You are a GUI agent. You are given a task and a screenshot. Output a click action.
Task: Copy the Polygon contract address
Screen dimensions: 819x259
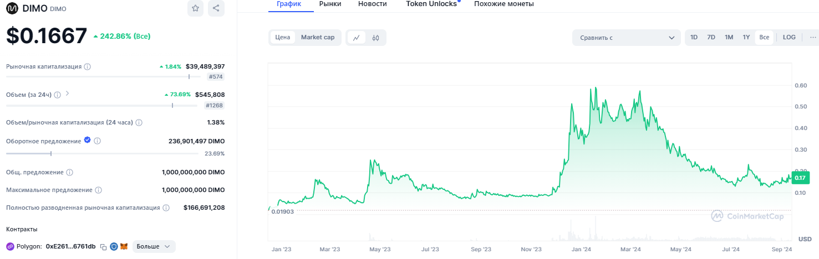click(x=103, y=246)
